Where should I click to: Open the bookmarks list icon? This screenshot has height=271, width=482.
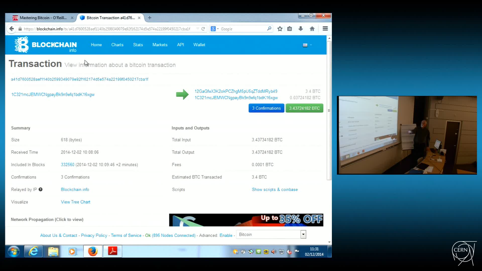click(x=289, y=29)
